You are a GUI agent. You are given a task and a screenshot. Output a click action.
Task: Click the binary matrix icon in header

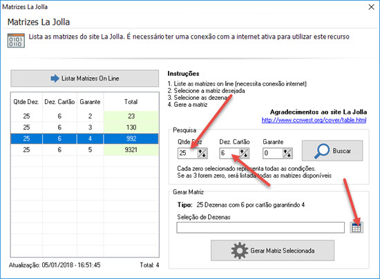pyautogui.click(x=16, y=41)
